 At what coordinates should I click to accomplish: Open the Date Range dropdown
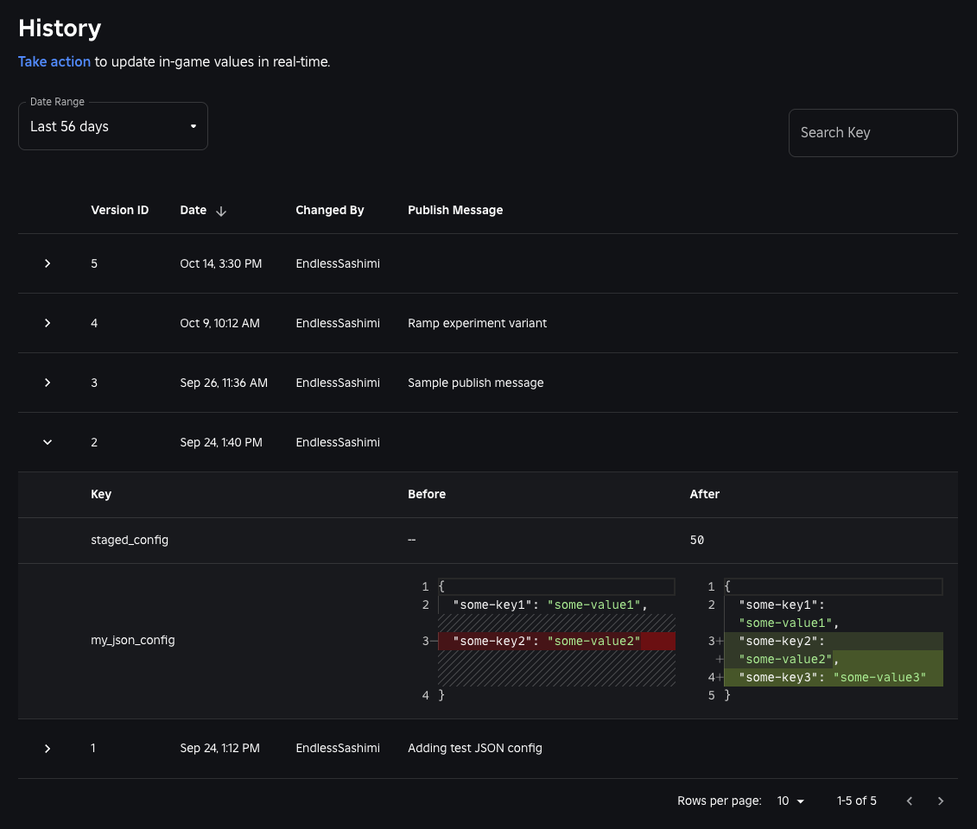(x=113, y=126)
